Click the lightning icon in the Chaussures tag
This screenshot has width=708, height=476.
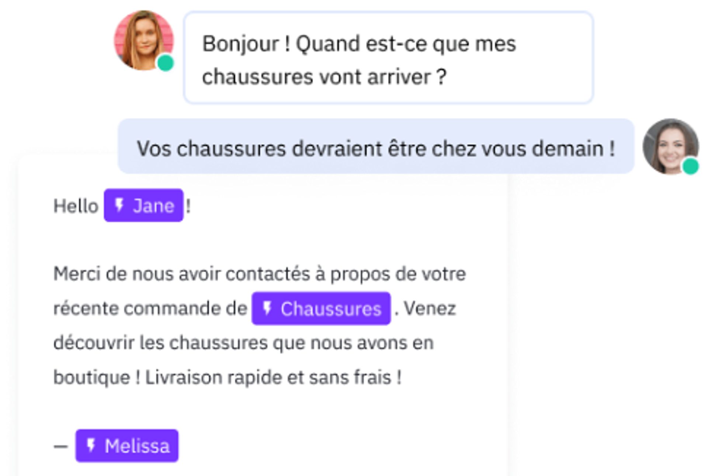(267, 308)
